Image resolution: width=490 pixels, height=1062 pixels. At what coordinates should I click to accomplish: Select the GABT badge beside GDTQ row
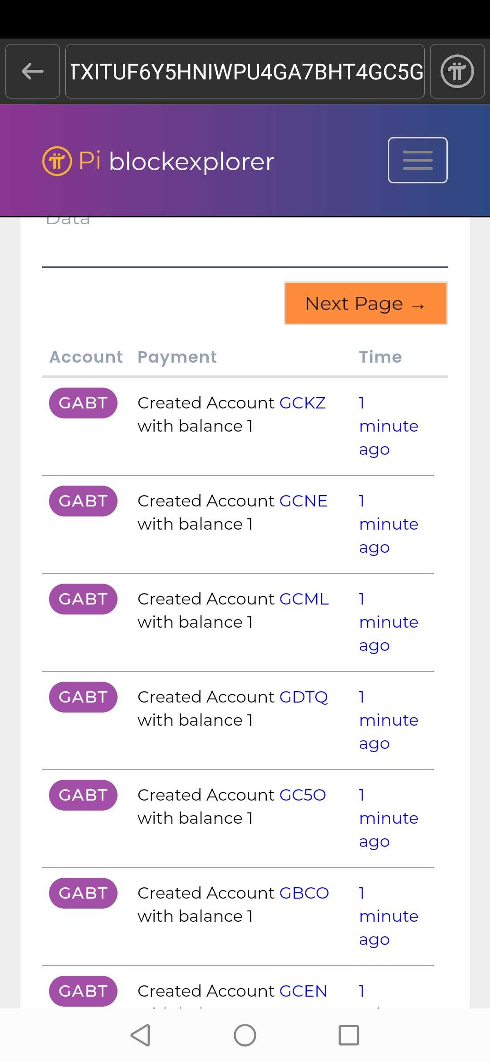pos(83,697)
